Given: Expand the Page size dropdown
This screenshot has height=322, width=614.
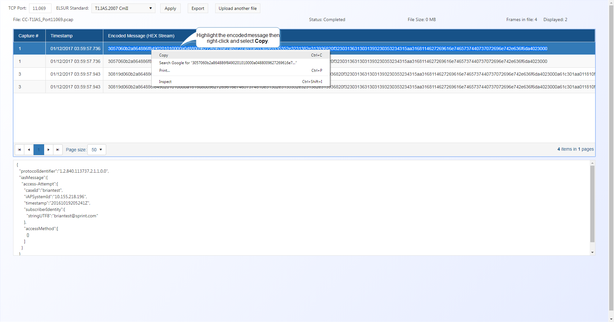Looking at the screenshot, I should (97, 150).
